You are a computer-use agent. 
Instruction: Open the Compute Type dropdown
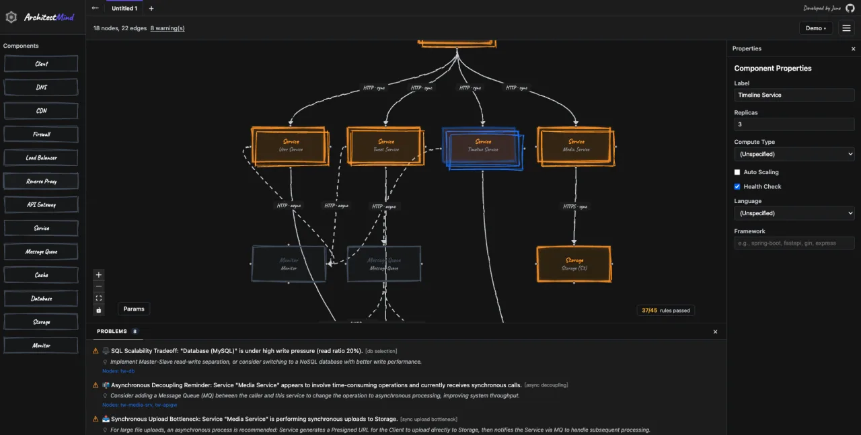(x=794, y=154)
